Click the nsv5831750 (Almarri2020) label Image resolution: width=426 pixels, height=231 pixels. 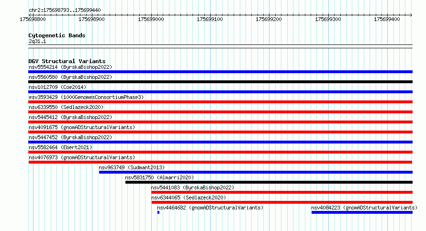[159, 177]
